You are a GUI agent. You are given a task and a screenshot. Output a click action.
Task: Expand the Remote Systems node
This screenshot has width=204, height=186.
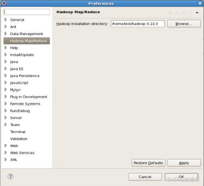[x=5, y=104]
